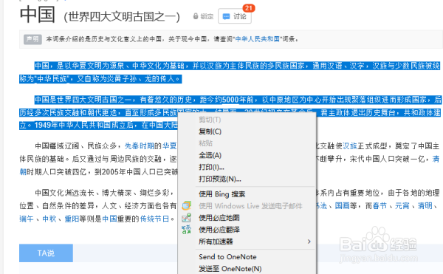
Task: Click 使用 Windows Live 发送电子邮件 entry
Action: pyautogui.click(x=250, y=206)
